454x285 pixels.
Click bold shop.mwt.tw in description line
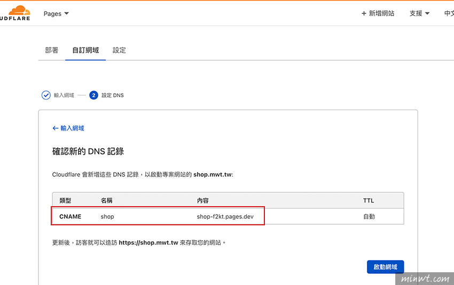213,174
